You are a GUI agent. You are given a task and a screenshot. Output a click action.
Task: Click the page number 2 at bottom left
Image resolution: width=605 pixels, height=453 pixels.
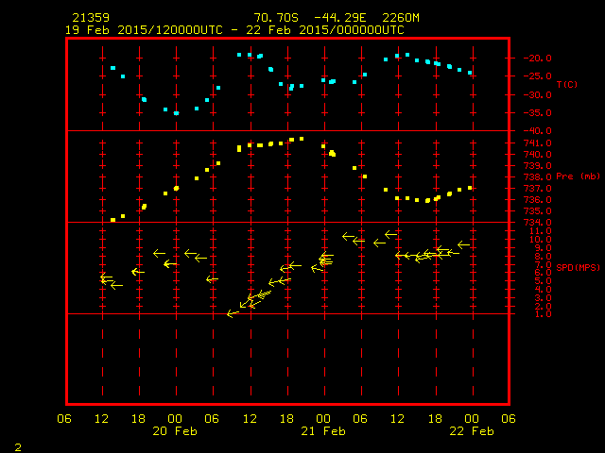(x=18, y=447)
